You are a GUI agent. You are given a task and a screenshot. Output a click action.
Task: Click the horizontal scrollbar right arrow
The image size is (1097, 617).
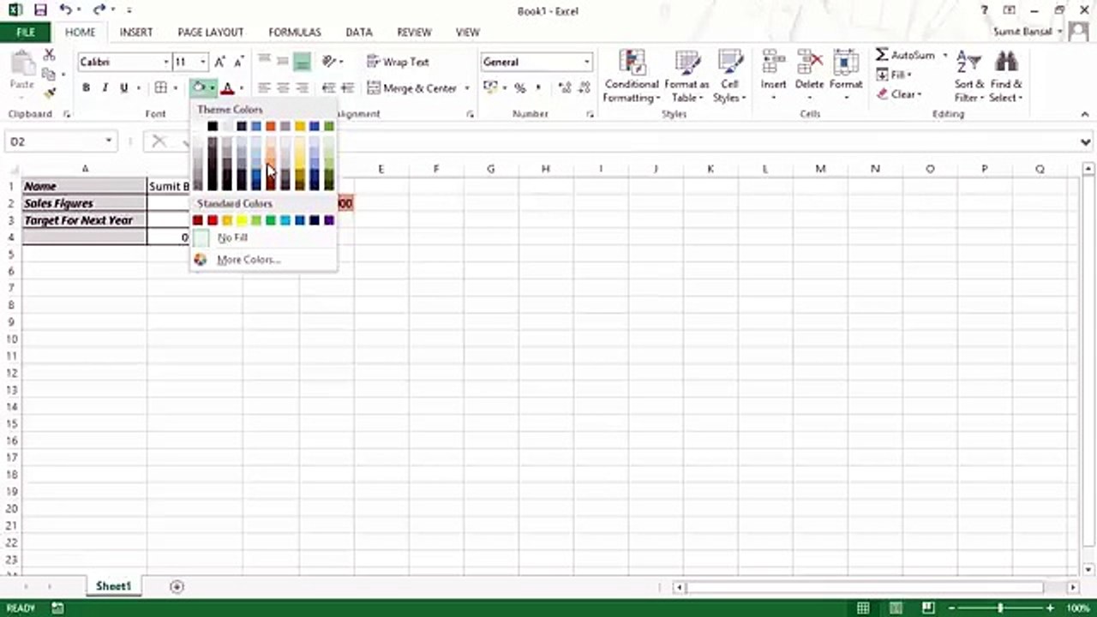pyautogui.click(x=1073, y=587)
